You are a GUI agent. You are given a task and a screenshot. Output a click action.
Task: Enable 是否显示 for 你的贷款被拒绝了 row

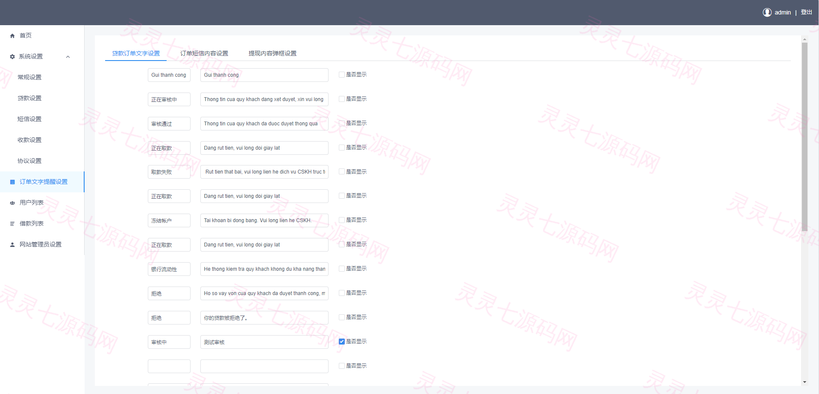[x=342, y=317]
